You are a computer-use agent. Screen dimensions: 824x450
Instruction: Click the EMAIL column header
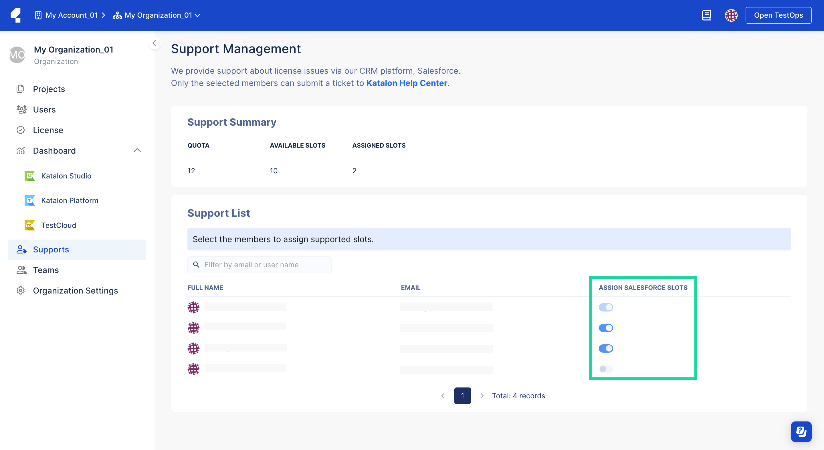click(410, 288)
